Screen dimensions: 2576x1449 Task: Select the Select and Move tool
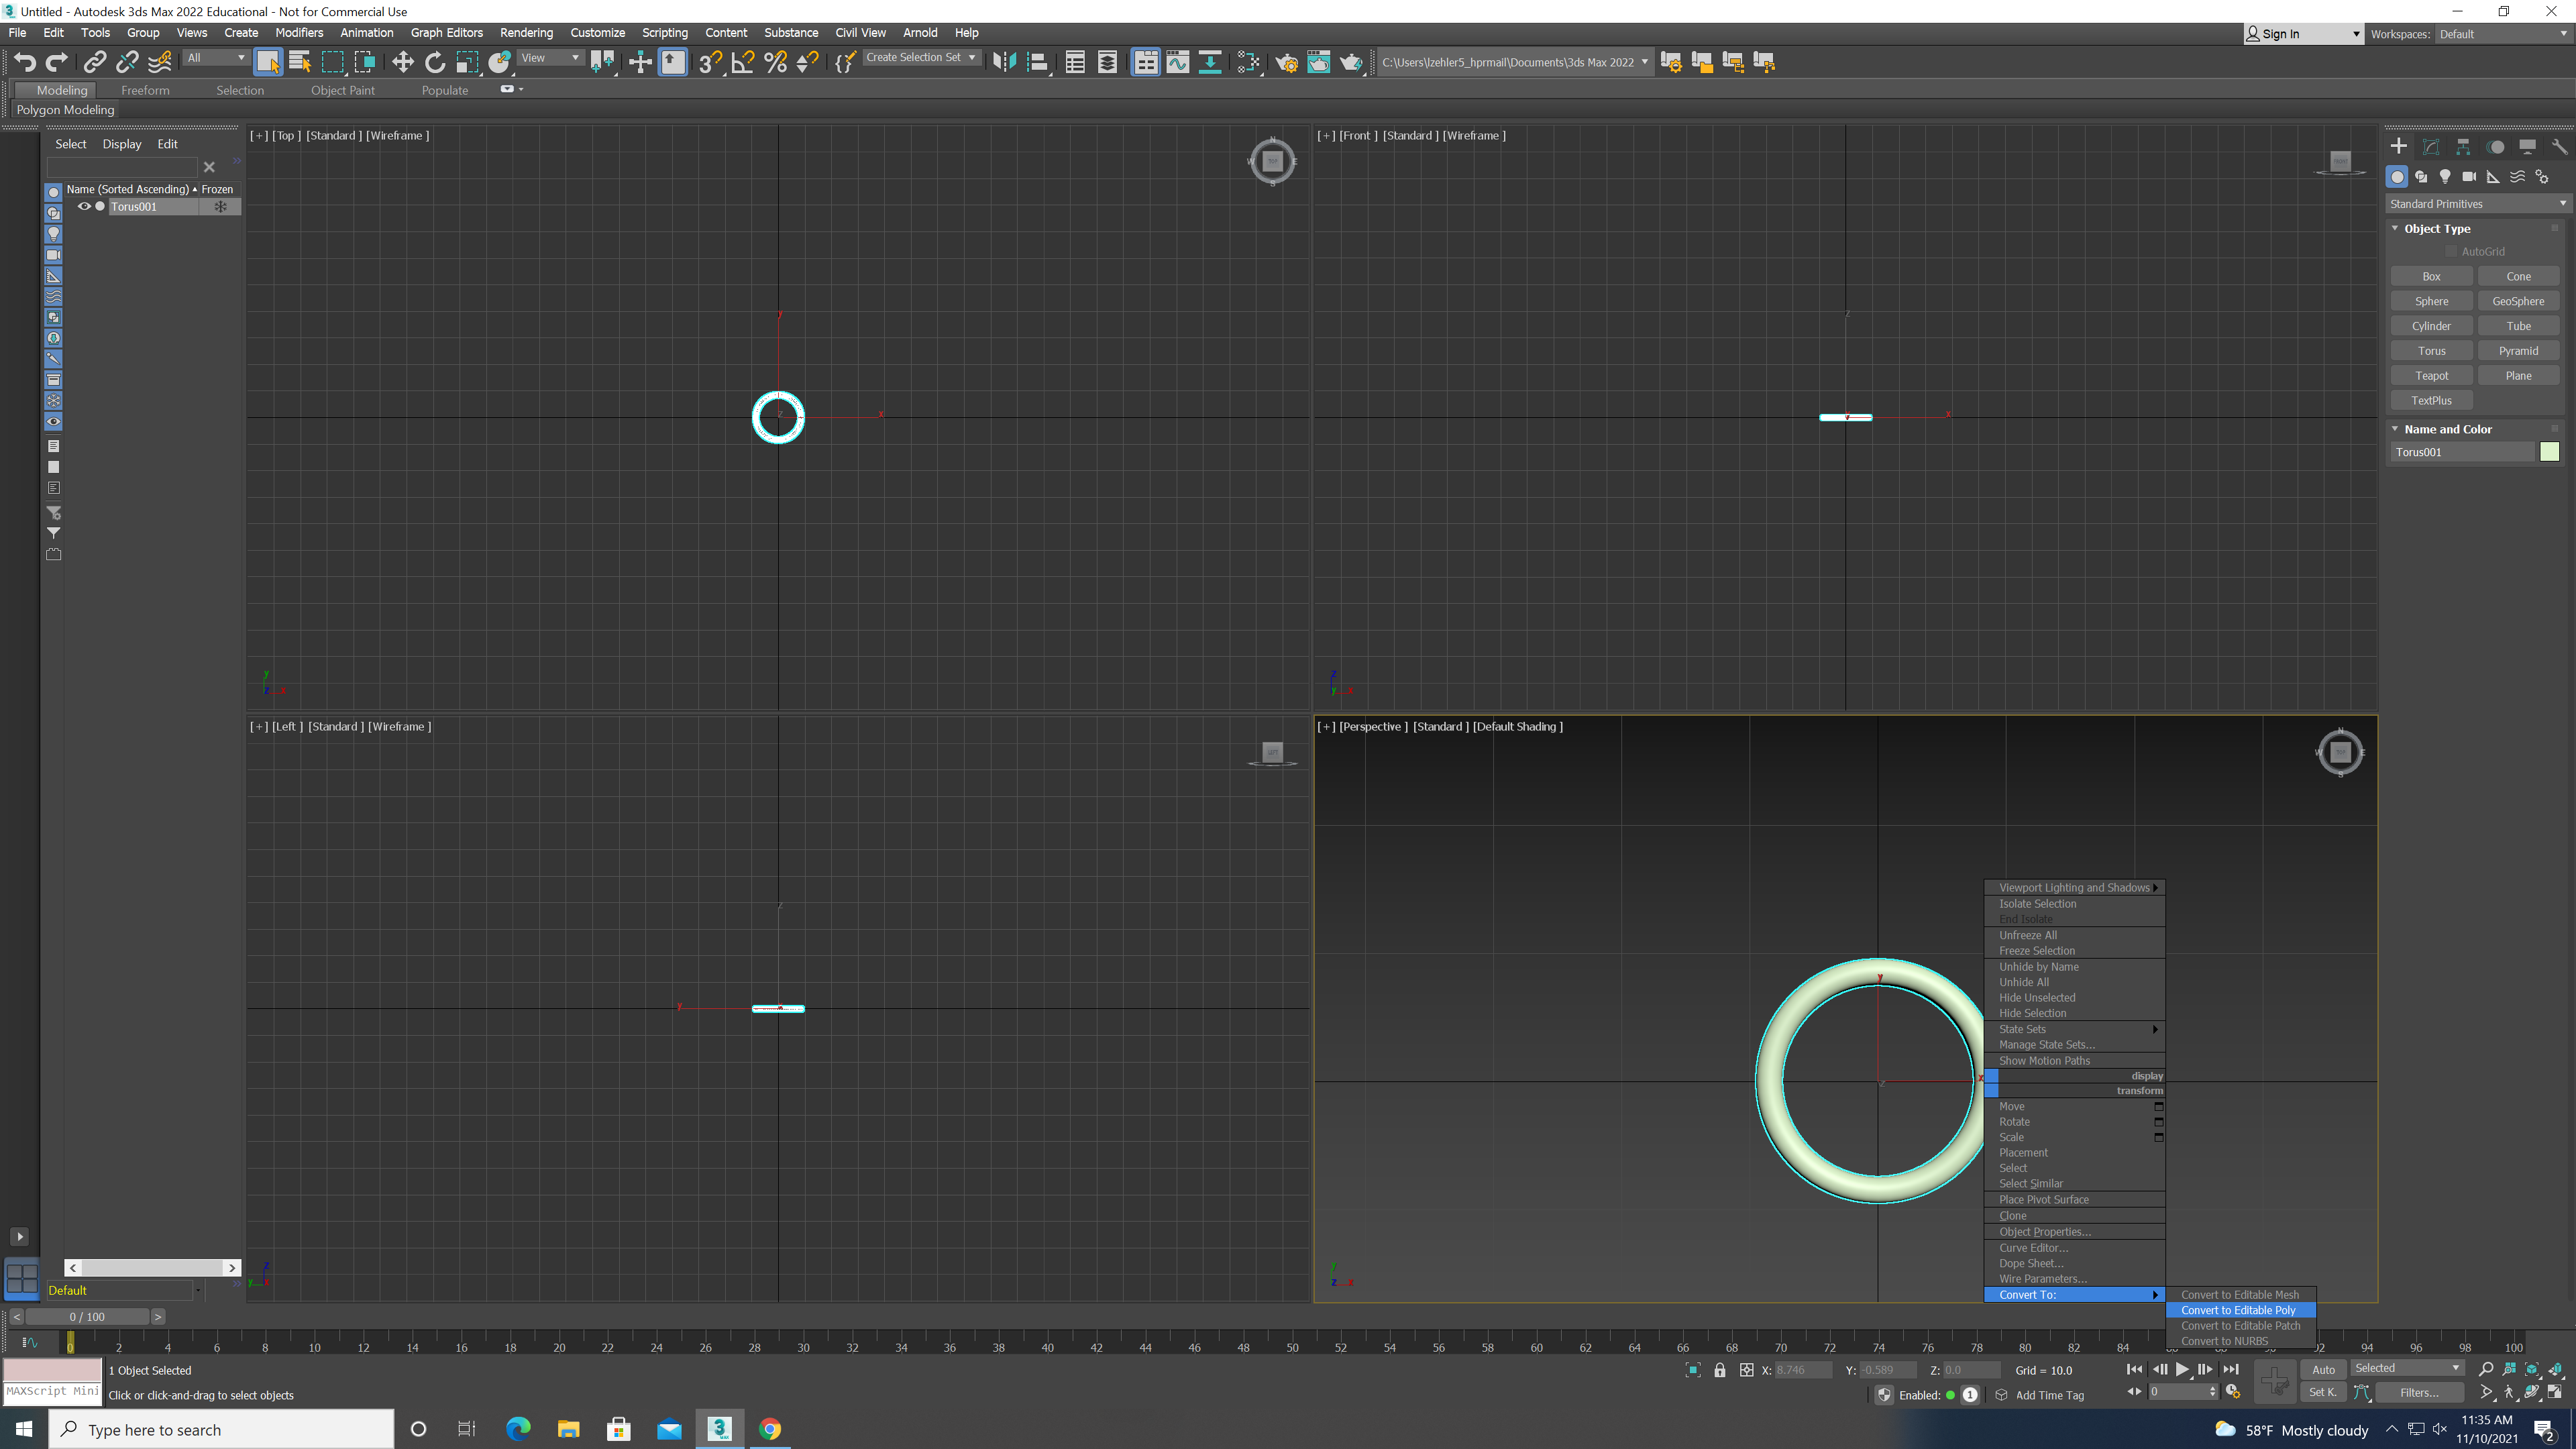[403, 62]
